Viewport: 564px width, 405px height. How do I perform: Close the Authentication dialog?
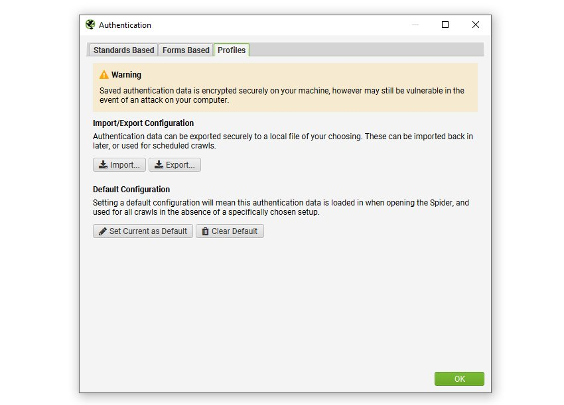[476, 25]
